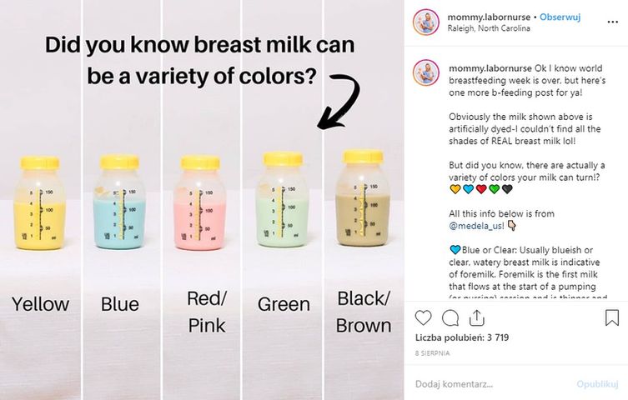628x400 pixels.
Task: Follow the account via Obserwuj
Action: coord(560,17)
